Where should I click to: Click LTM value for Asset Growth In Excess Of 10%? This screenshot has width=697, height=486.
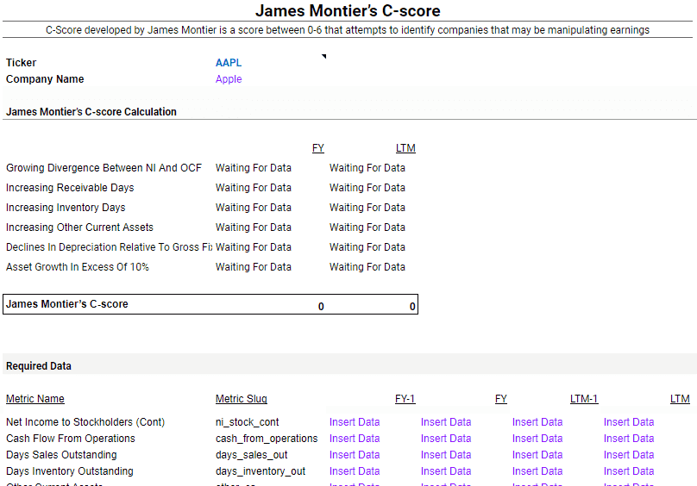point(367,267)
